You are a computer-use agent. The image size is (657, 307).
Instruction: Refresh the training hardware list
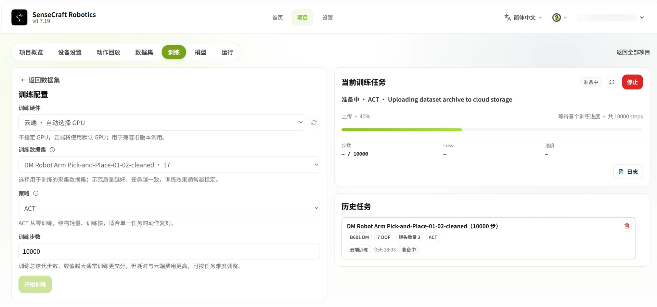314,123
